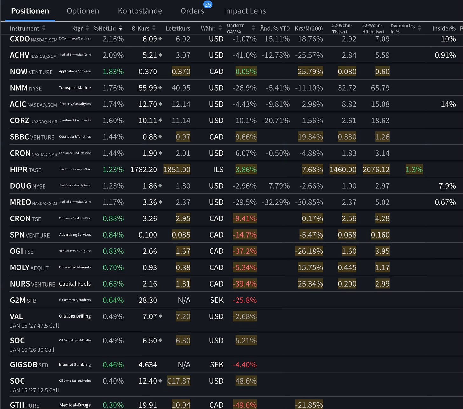
Task: Open the Impact Lens tab
Action: 245,11
